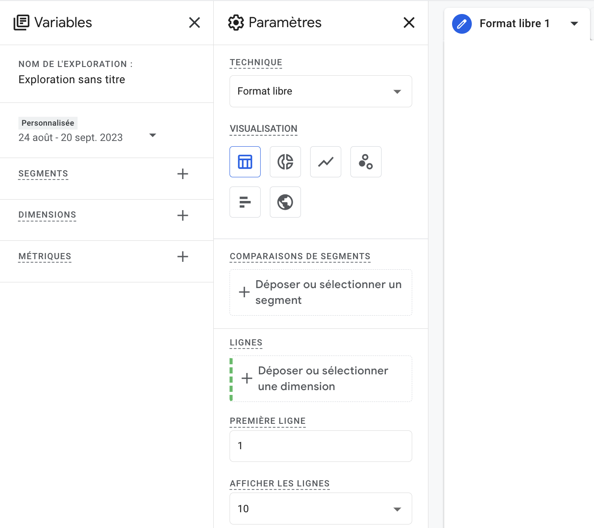Screen dimensions: 594x528
Task: Click the Personnalisée date label
Action: 48,123
